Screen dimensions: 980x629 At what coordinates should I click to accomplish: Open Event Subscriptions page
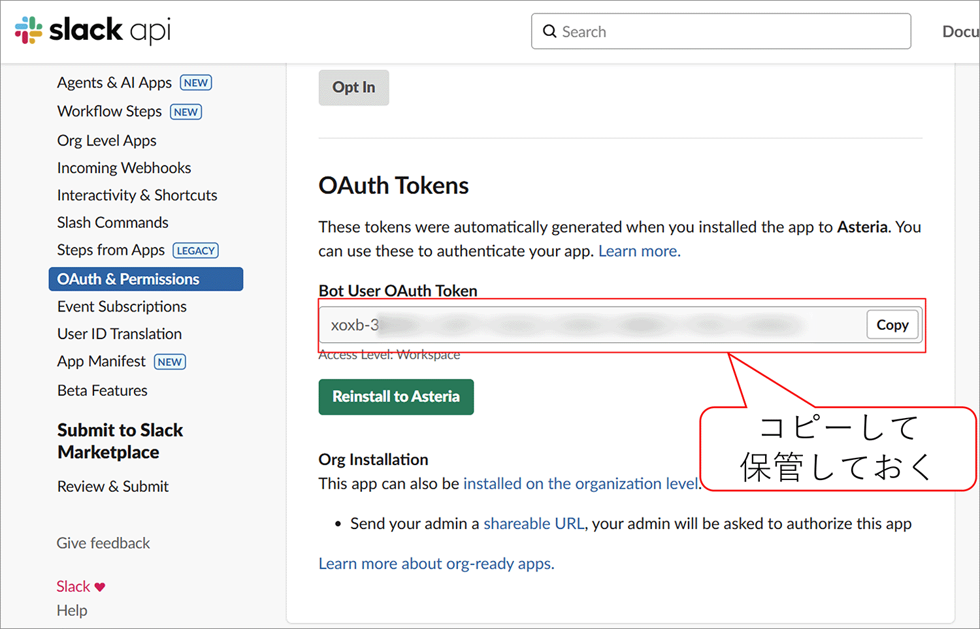point(122,306)
